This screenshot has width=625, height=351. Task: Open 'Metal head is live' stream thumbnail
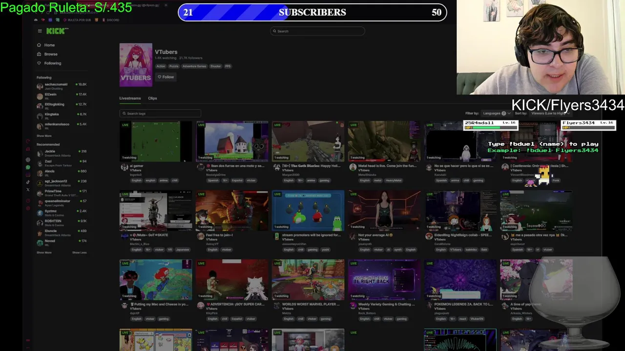(x=384, y=141)
